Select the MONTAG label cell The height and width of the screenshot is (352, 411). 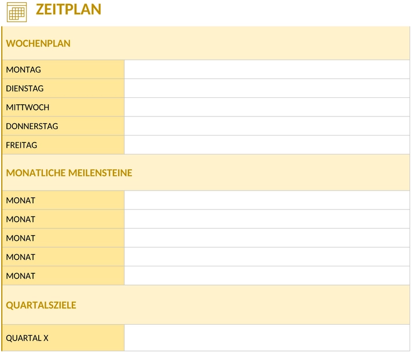(63, 69)
